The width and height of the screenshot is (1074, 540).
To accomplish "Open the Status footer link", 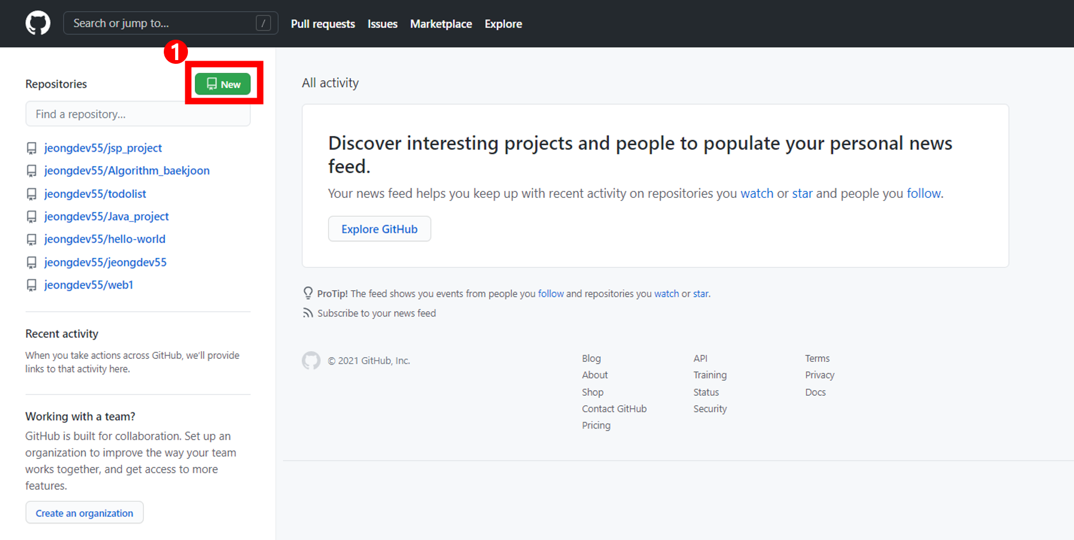I will pos(706,392).
